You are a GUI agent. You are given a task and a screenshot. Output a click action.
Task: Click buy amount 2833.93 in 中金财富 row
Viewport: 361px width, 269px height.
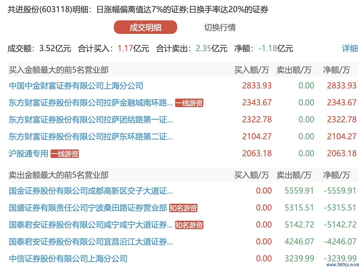coord(257,86)
